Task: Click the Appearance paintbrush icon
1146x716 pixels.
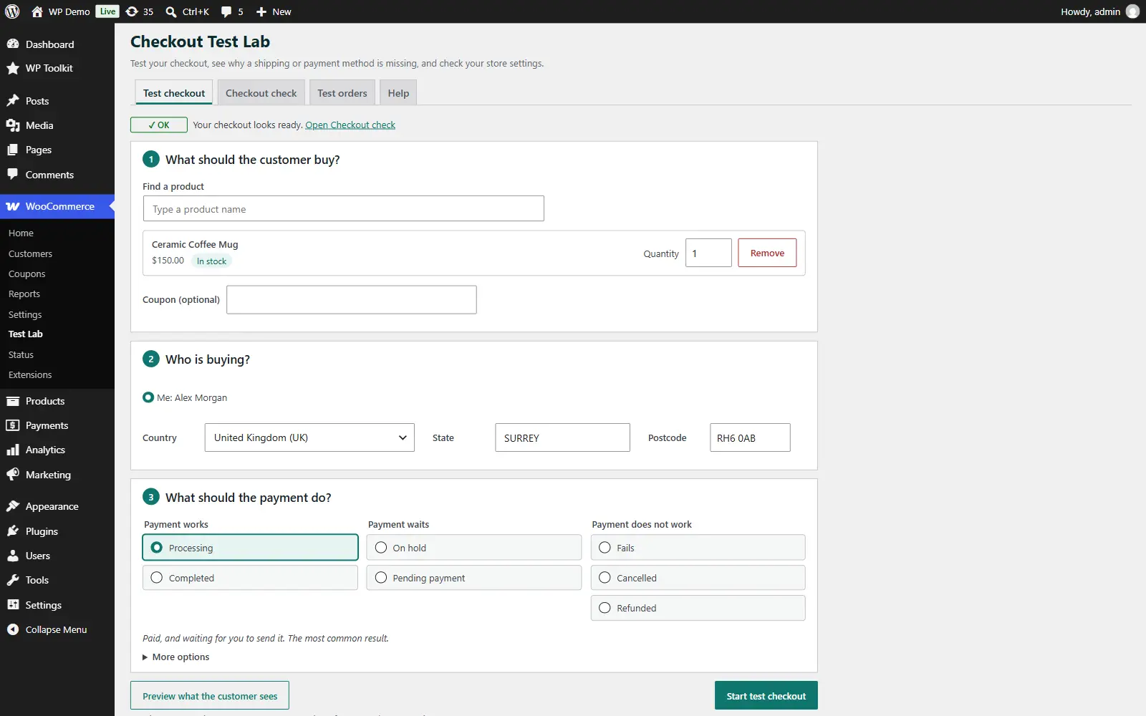Action: point(13,506)
